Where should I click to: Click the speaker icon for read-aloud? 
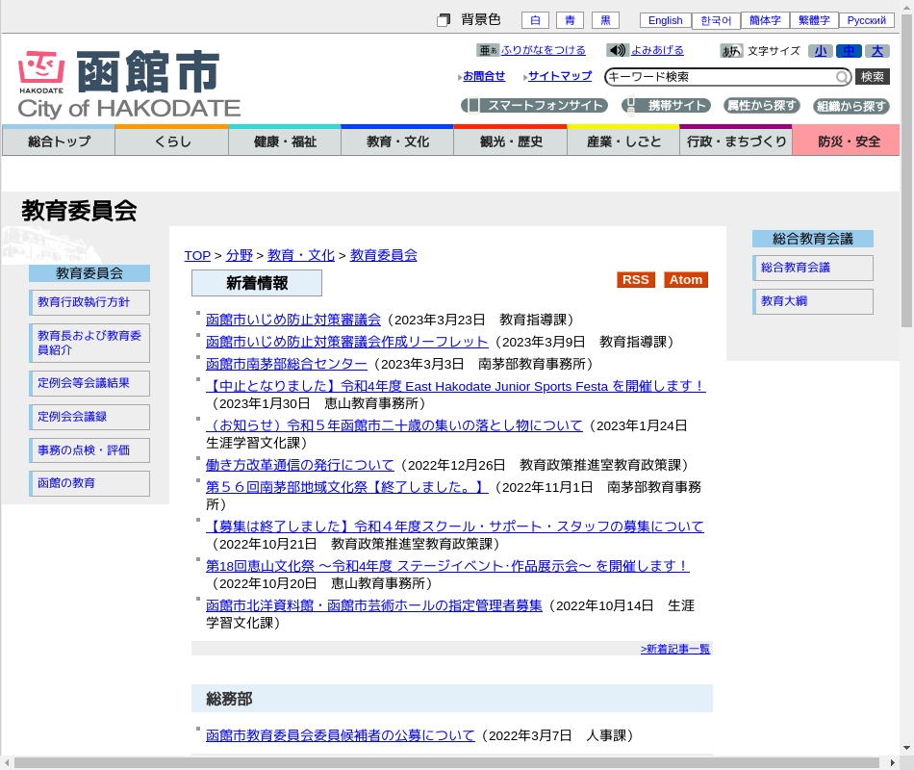[617, 50]
